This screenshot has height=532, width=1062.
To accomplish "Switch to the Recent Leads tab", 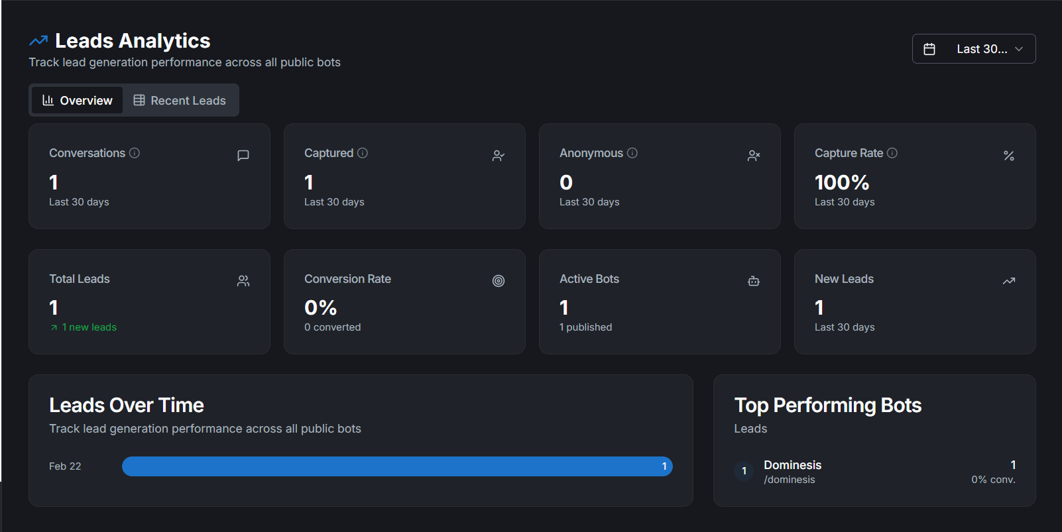I will point(180,100).
